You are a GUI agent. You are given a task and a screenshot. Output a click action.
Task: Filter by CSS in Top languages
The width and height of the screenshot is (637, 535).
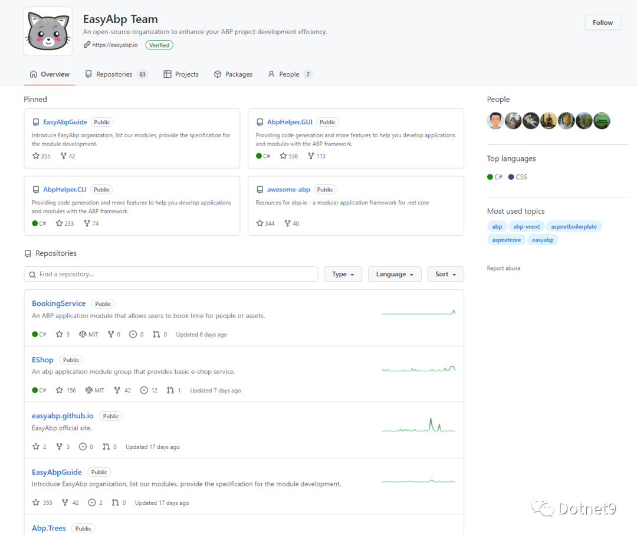click(x=518, y=177)
